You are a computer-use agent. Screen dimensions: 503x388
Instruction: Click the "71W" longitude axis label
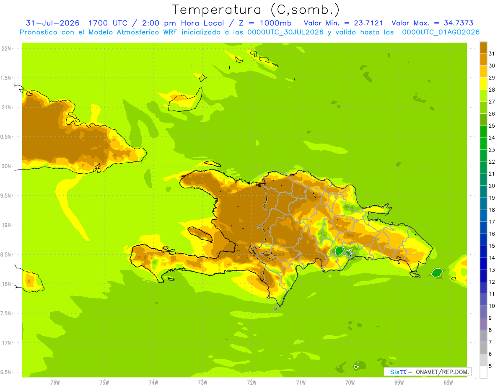point(301,382)
